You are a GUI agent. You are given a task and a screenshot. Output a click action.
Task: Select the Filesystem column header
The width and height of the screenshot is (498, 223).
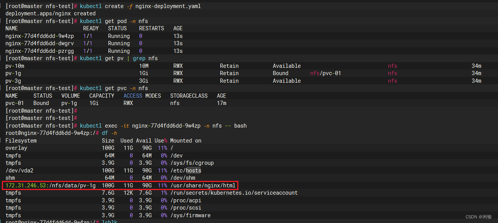(x=21, y=141)
